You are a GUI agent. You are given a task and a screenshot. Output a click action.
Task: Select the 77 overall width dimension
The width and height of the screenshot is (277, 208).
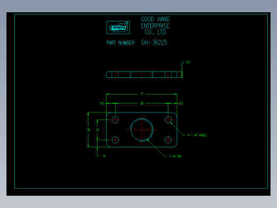[142, 94]
